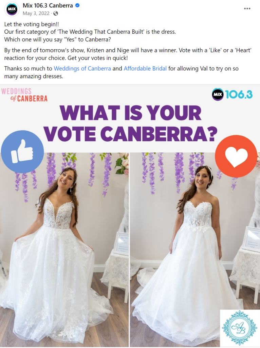
Task: Open the Mix 106.3 Canberra page name
Action: (x=48, y=5)
